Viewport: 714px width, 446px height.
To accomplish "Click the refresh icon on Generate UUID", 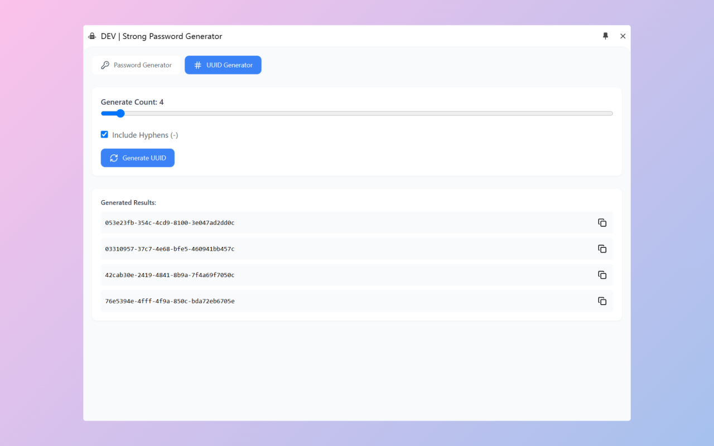I will [x=114, y=158].
